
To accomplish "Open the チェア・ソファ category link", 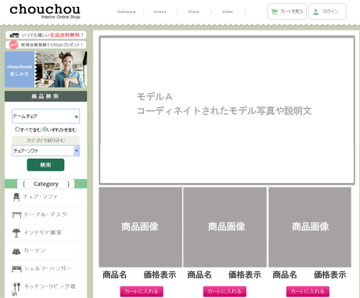I will [41, 196].
